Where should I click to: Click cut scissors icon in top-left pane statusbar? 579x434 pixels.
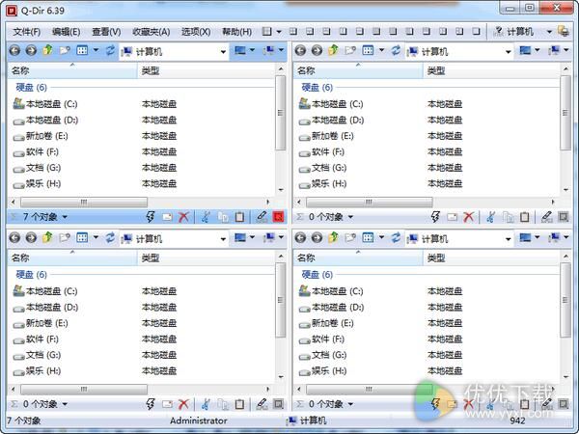207,217
